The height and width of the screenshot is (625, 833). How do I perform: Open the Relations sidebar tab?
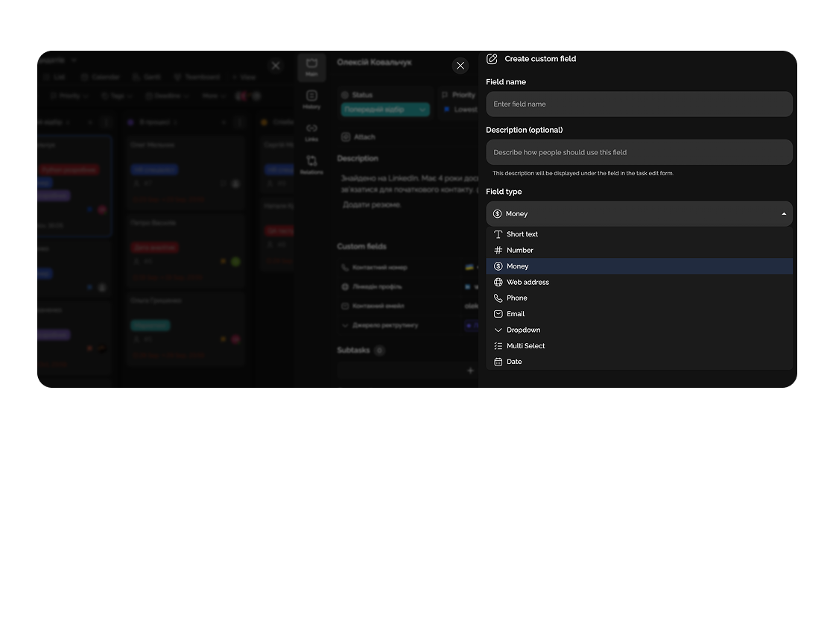[311, 165]
